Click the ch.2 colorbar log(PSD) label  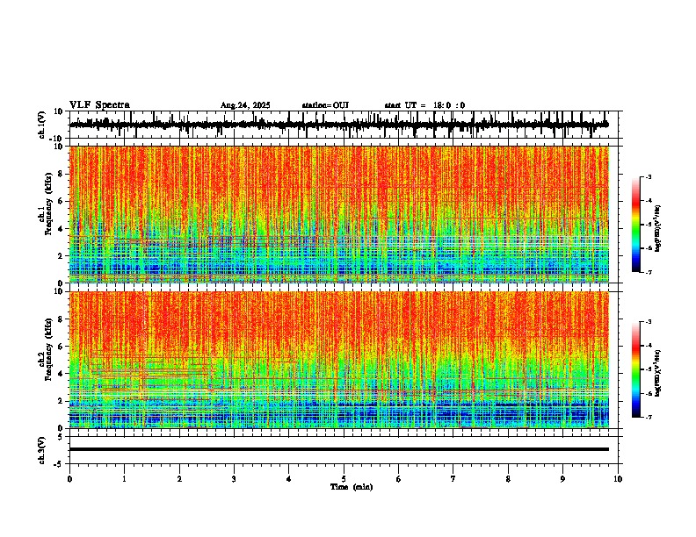(658, 373)
